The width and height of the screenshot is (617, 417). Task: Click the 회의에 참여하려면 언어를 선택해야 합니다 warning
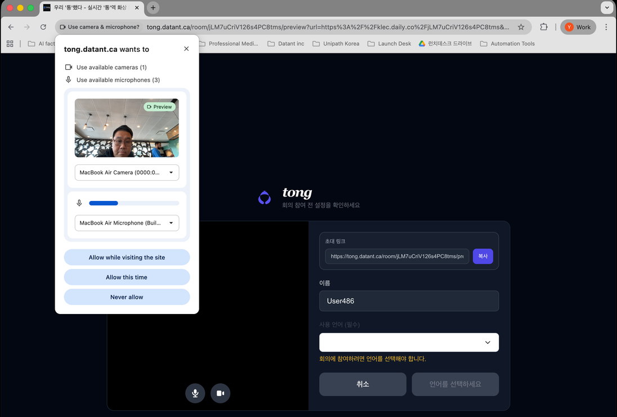click(x=372, y=359)
